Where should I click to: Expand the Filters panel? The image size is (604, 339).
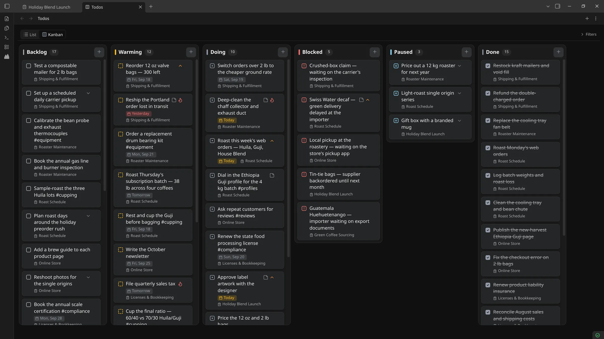(x=589, y=34)
